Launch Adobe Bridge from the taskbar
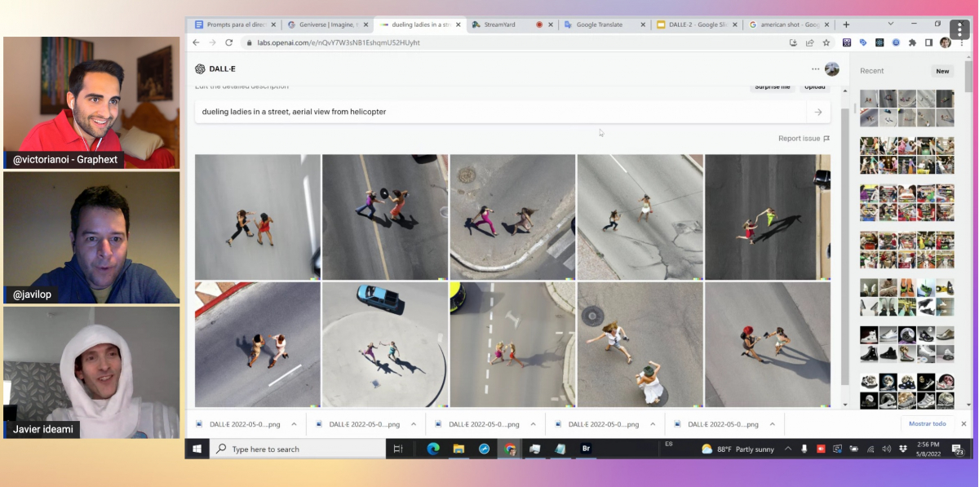Image resolution: width=979 pixels, height=487 pixels. coord(585,449)
